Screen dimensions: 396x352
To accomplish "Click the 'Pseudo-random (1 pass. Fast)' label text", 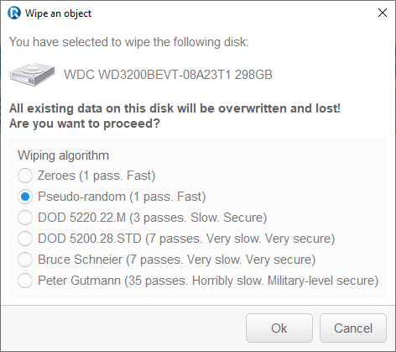I will point(122,197).
